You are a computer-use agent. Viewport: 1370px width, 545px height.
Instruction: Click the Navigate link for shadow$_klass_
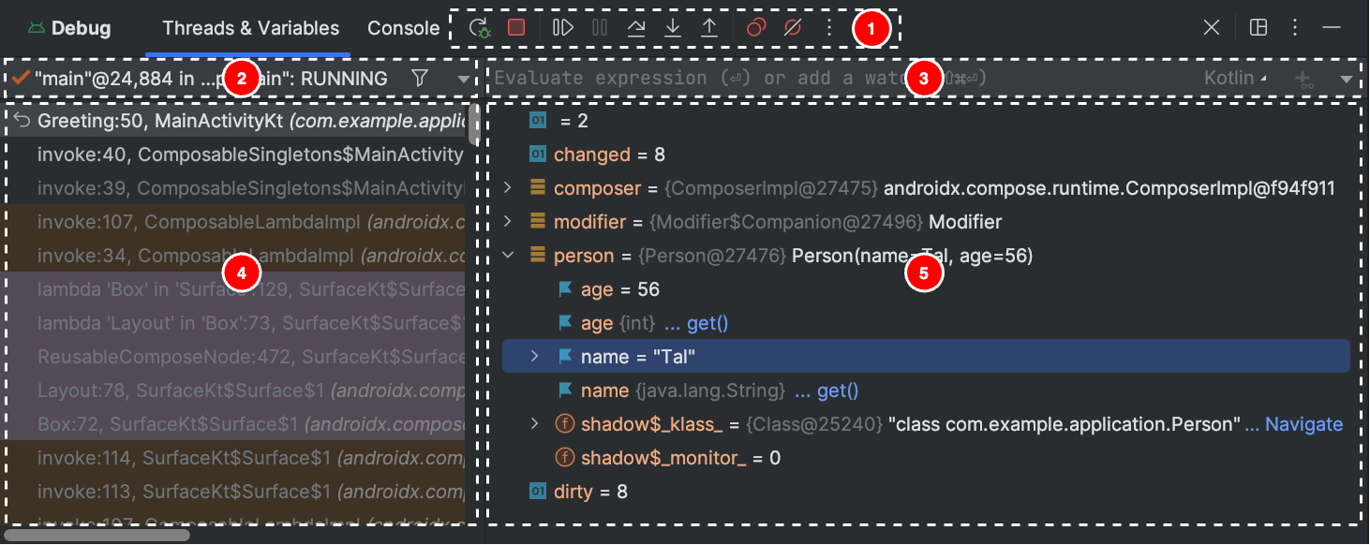click(1303, 424)
